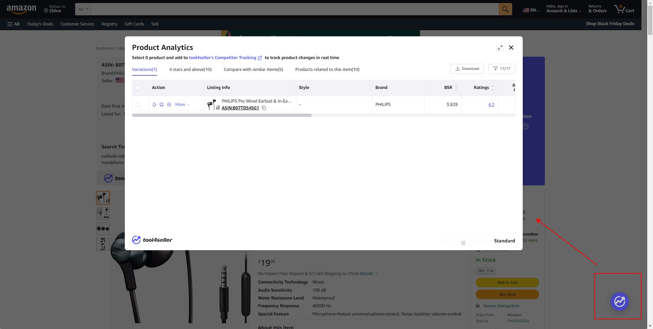Click the horizontal scrollbar under the table

(x=222, y=115)
